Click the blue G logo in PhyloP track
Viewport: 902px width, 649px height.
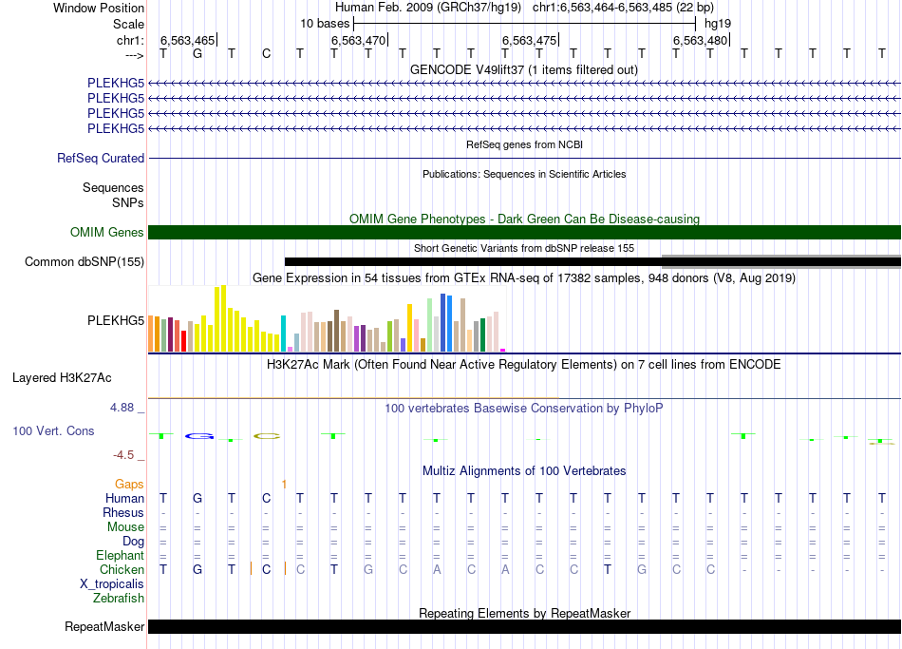point(199,436)
